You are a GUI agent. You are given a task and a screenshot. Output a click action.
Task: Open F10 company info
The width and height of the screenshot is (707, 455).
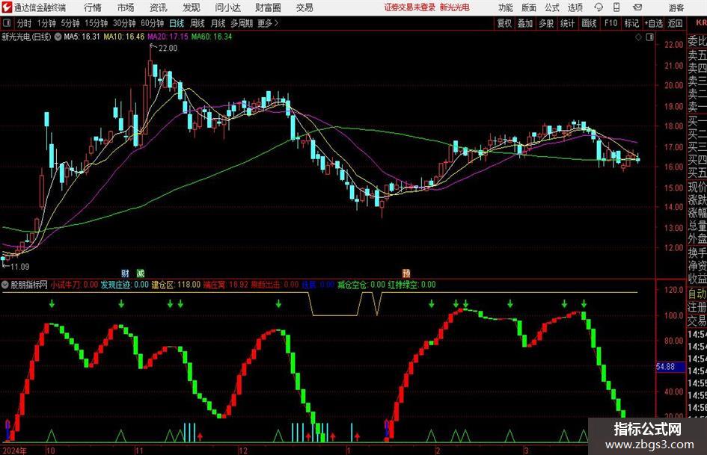click(x=610, y=23)
